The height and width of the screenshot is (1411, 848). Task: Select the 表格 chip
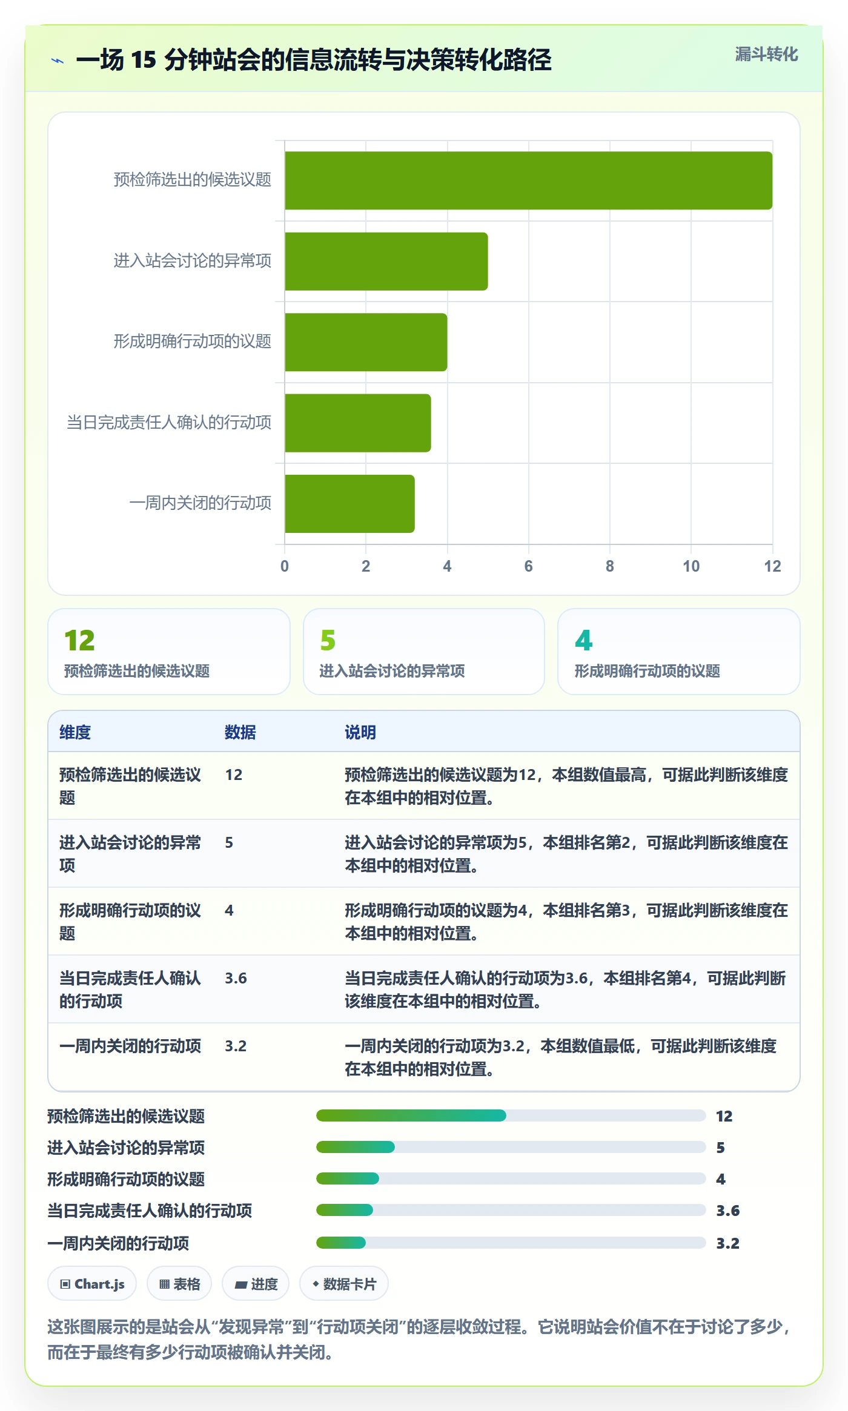[x=179, y=1284]
